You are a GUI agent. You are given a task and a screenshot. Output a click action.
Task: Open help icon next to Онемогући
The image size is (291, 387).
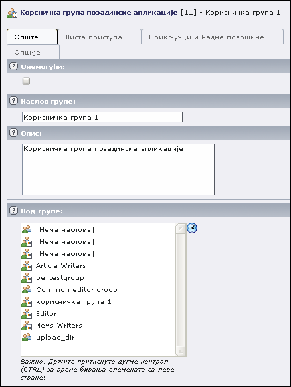(13, 66)
